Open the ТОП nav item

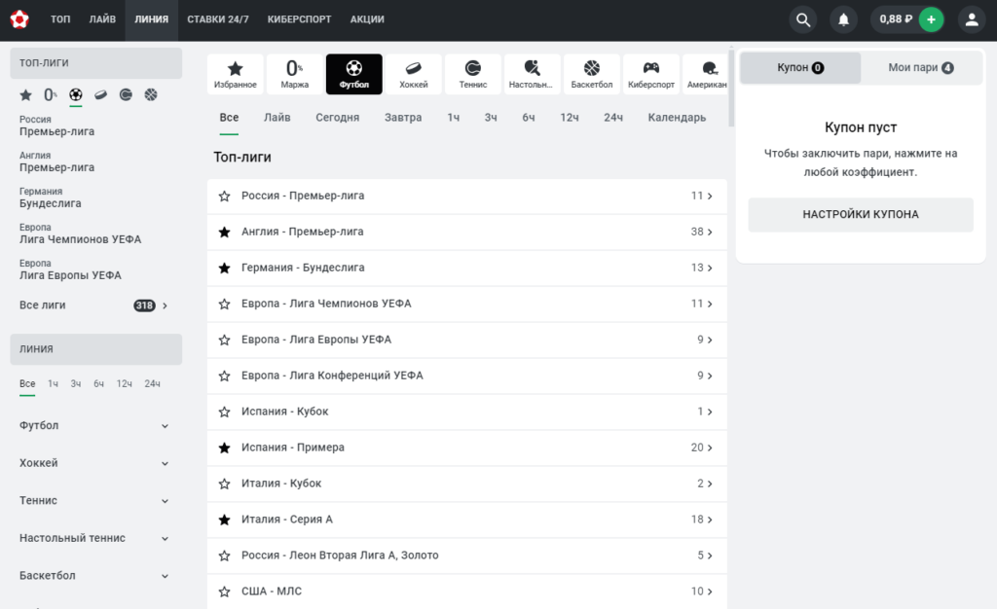60,19
